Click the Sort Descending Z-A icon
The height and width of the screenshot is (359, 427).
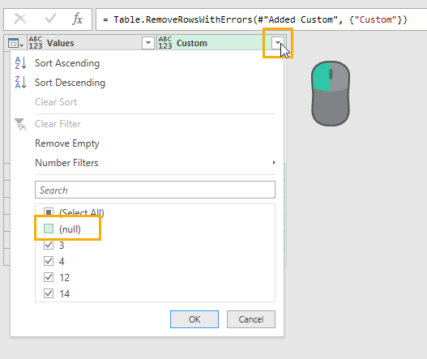pos(21,83)
